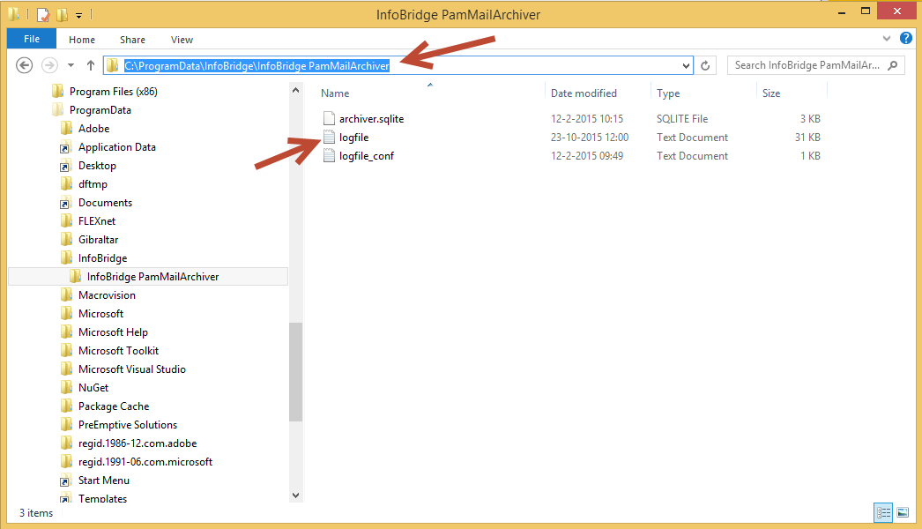Open the FLEXnet folder
This screenshot has width=922, height=529.
tap(96, 221)
